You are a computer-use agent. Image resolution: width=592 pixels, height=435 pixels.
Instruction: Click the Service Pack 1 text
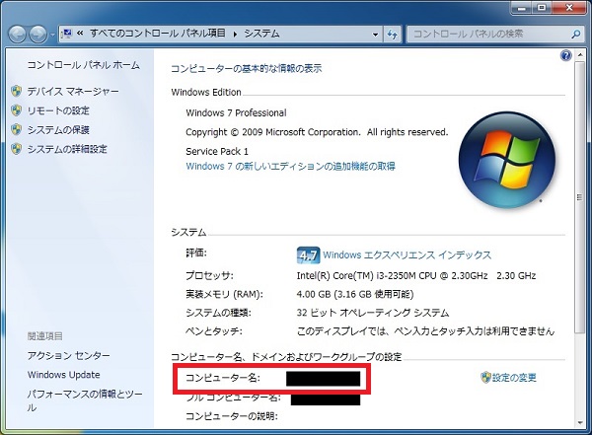(x=217, y=152)
